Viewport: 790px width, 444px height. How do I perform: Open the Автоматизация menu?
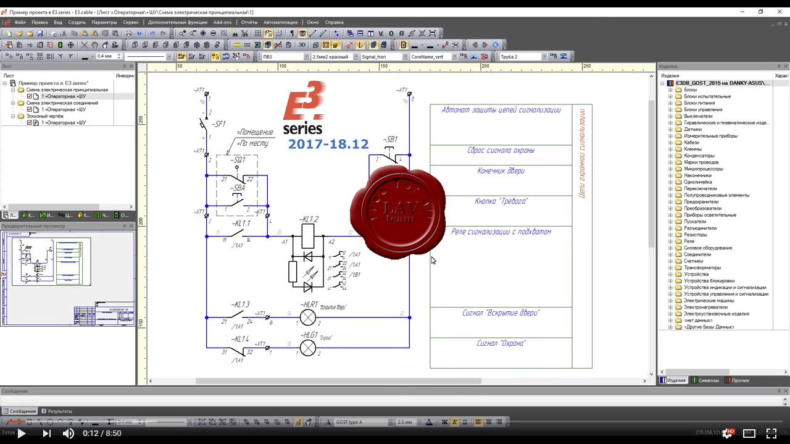(280, 22)
